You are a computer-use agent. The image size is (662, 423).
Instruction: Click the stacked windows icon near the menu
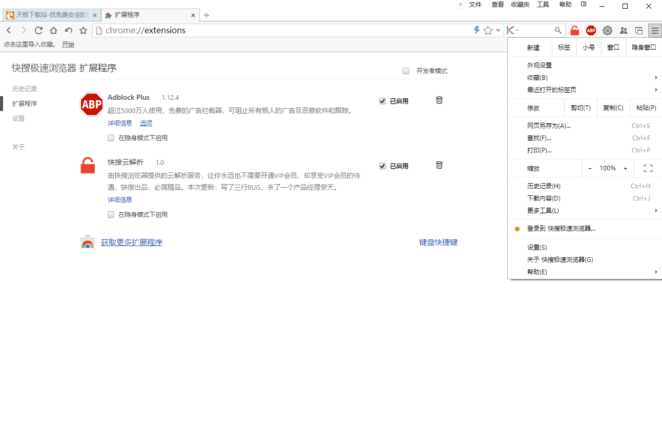point(639,30)
